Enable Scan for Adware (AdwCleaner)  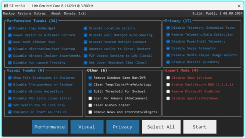point(90,98)
